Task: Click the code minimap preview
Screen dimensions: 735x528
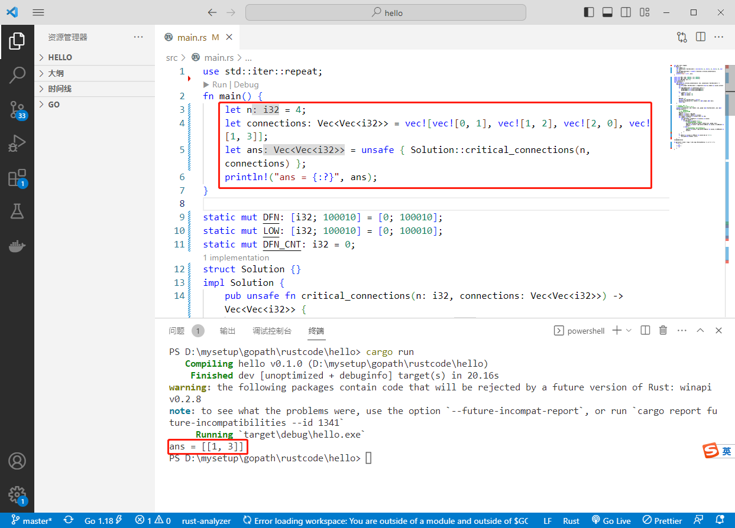Action: point(697,106)
